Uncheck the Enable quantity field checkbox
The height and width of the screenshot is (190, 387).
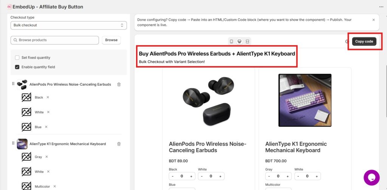pyautogui.click(x=17, y=67)
